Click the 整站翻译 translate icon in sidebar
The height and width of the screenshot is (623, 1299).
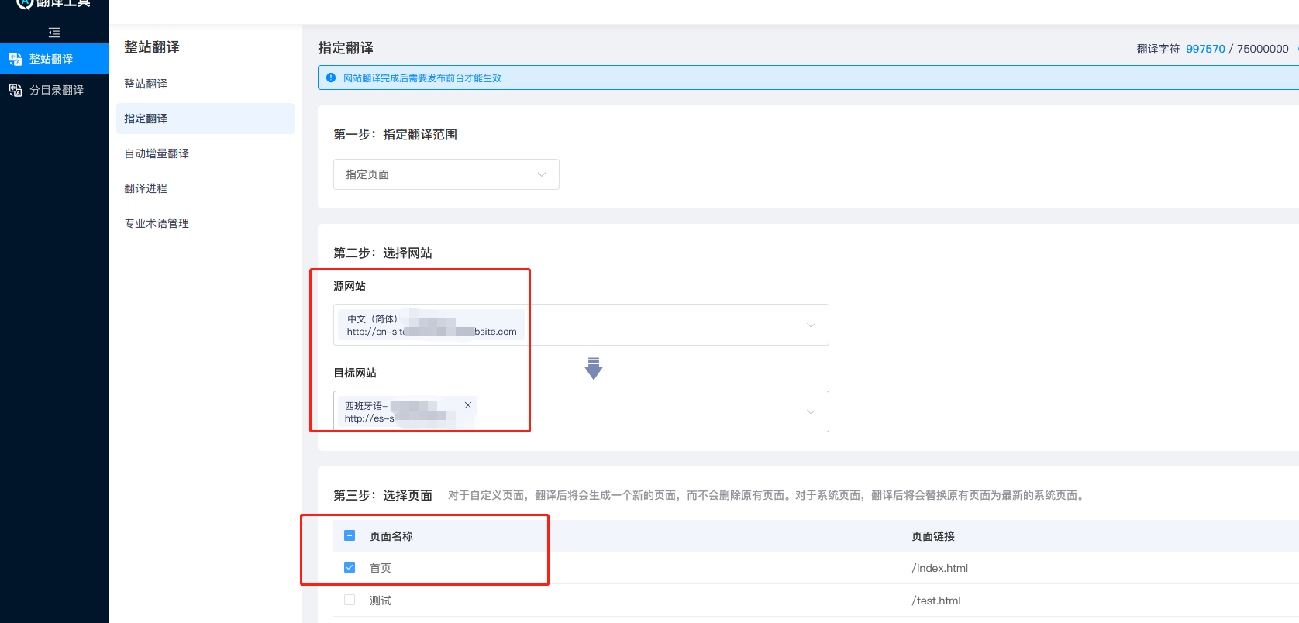coord(16,59)
